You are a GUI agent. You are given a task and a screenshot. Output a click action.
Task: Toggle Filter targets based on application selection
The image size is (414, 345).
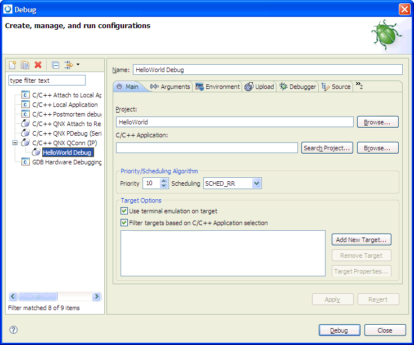[124, 223]
